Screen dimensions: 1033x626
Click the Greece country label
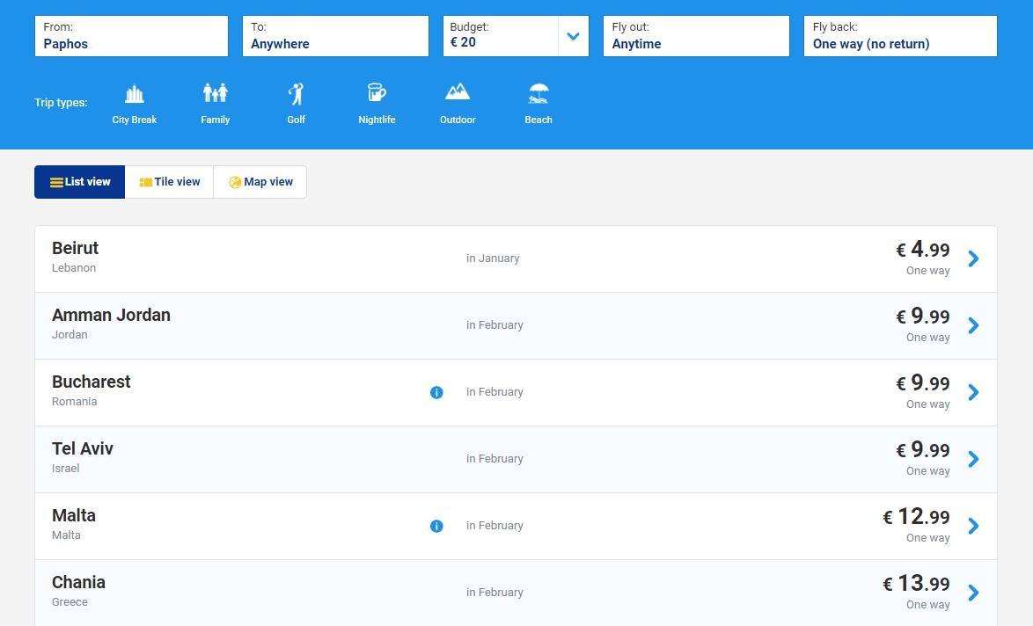[70, 602]
